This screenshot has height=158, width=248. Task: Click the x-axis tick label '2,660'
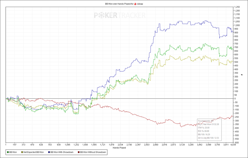[x=156, y=145]
